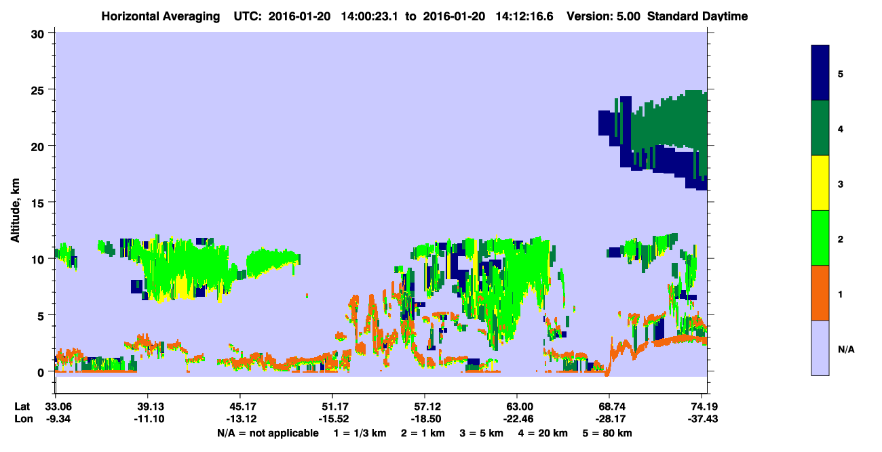Click the orange level 1 color swatch

[x=820, y=293]
